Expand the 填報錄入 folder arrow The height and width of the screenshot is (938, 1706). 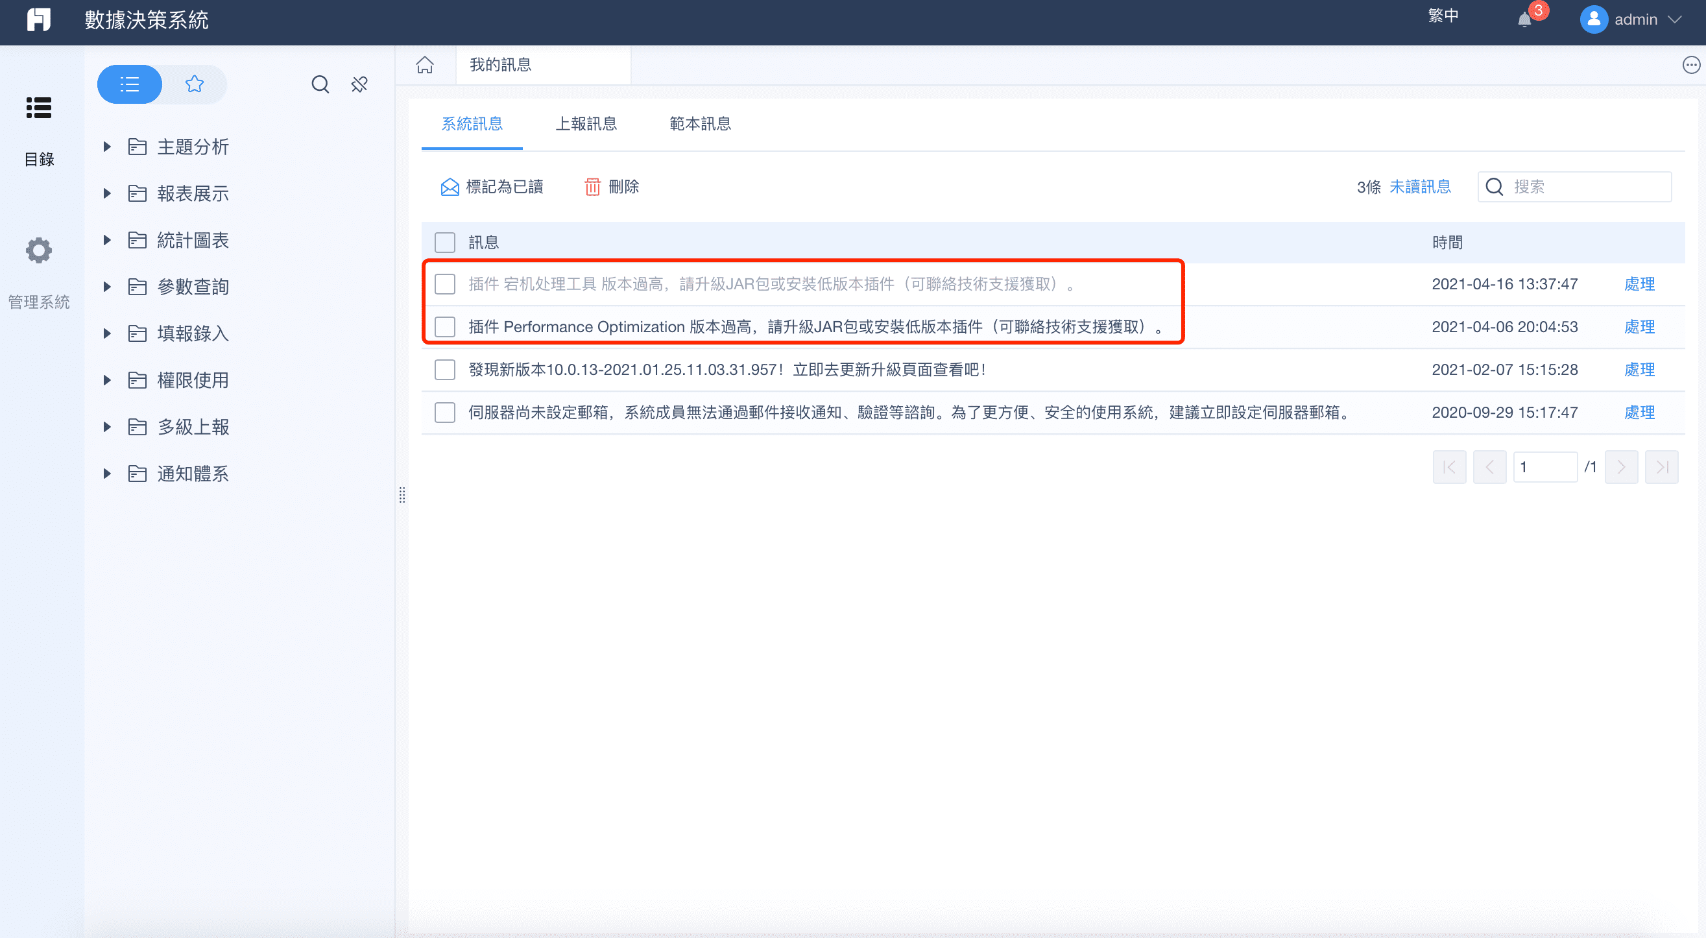(106, 333)
